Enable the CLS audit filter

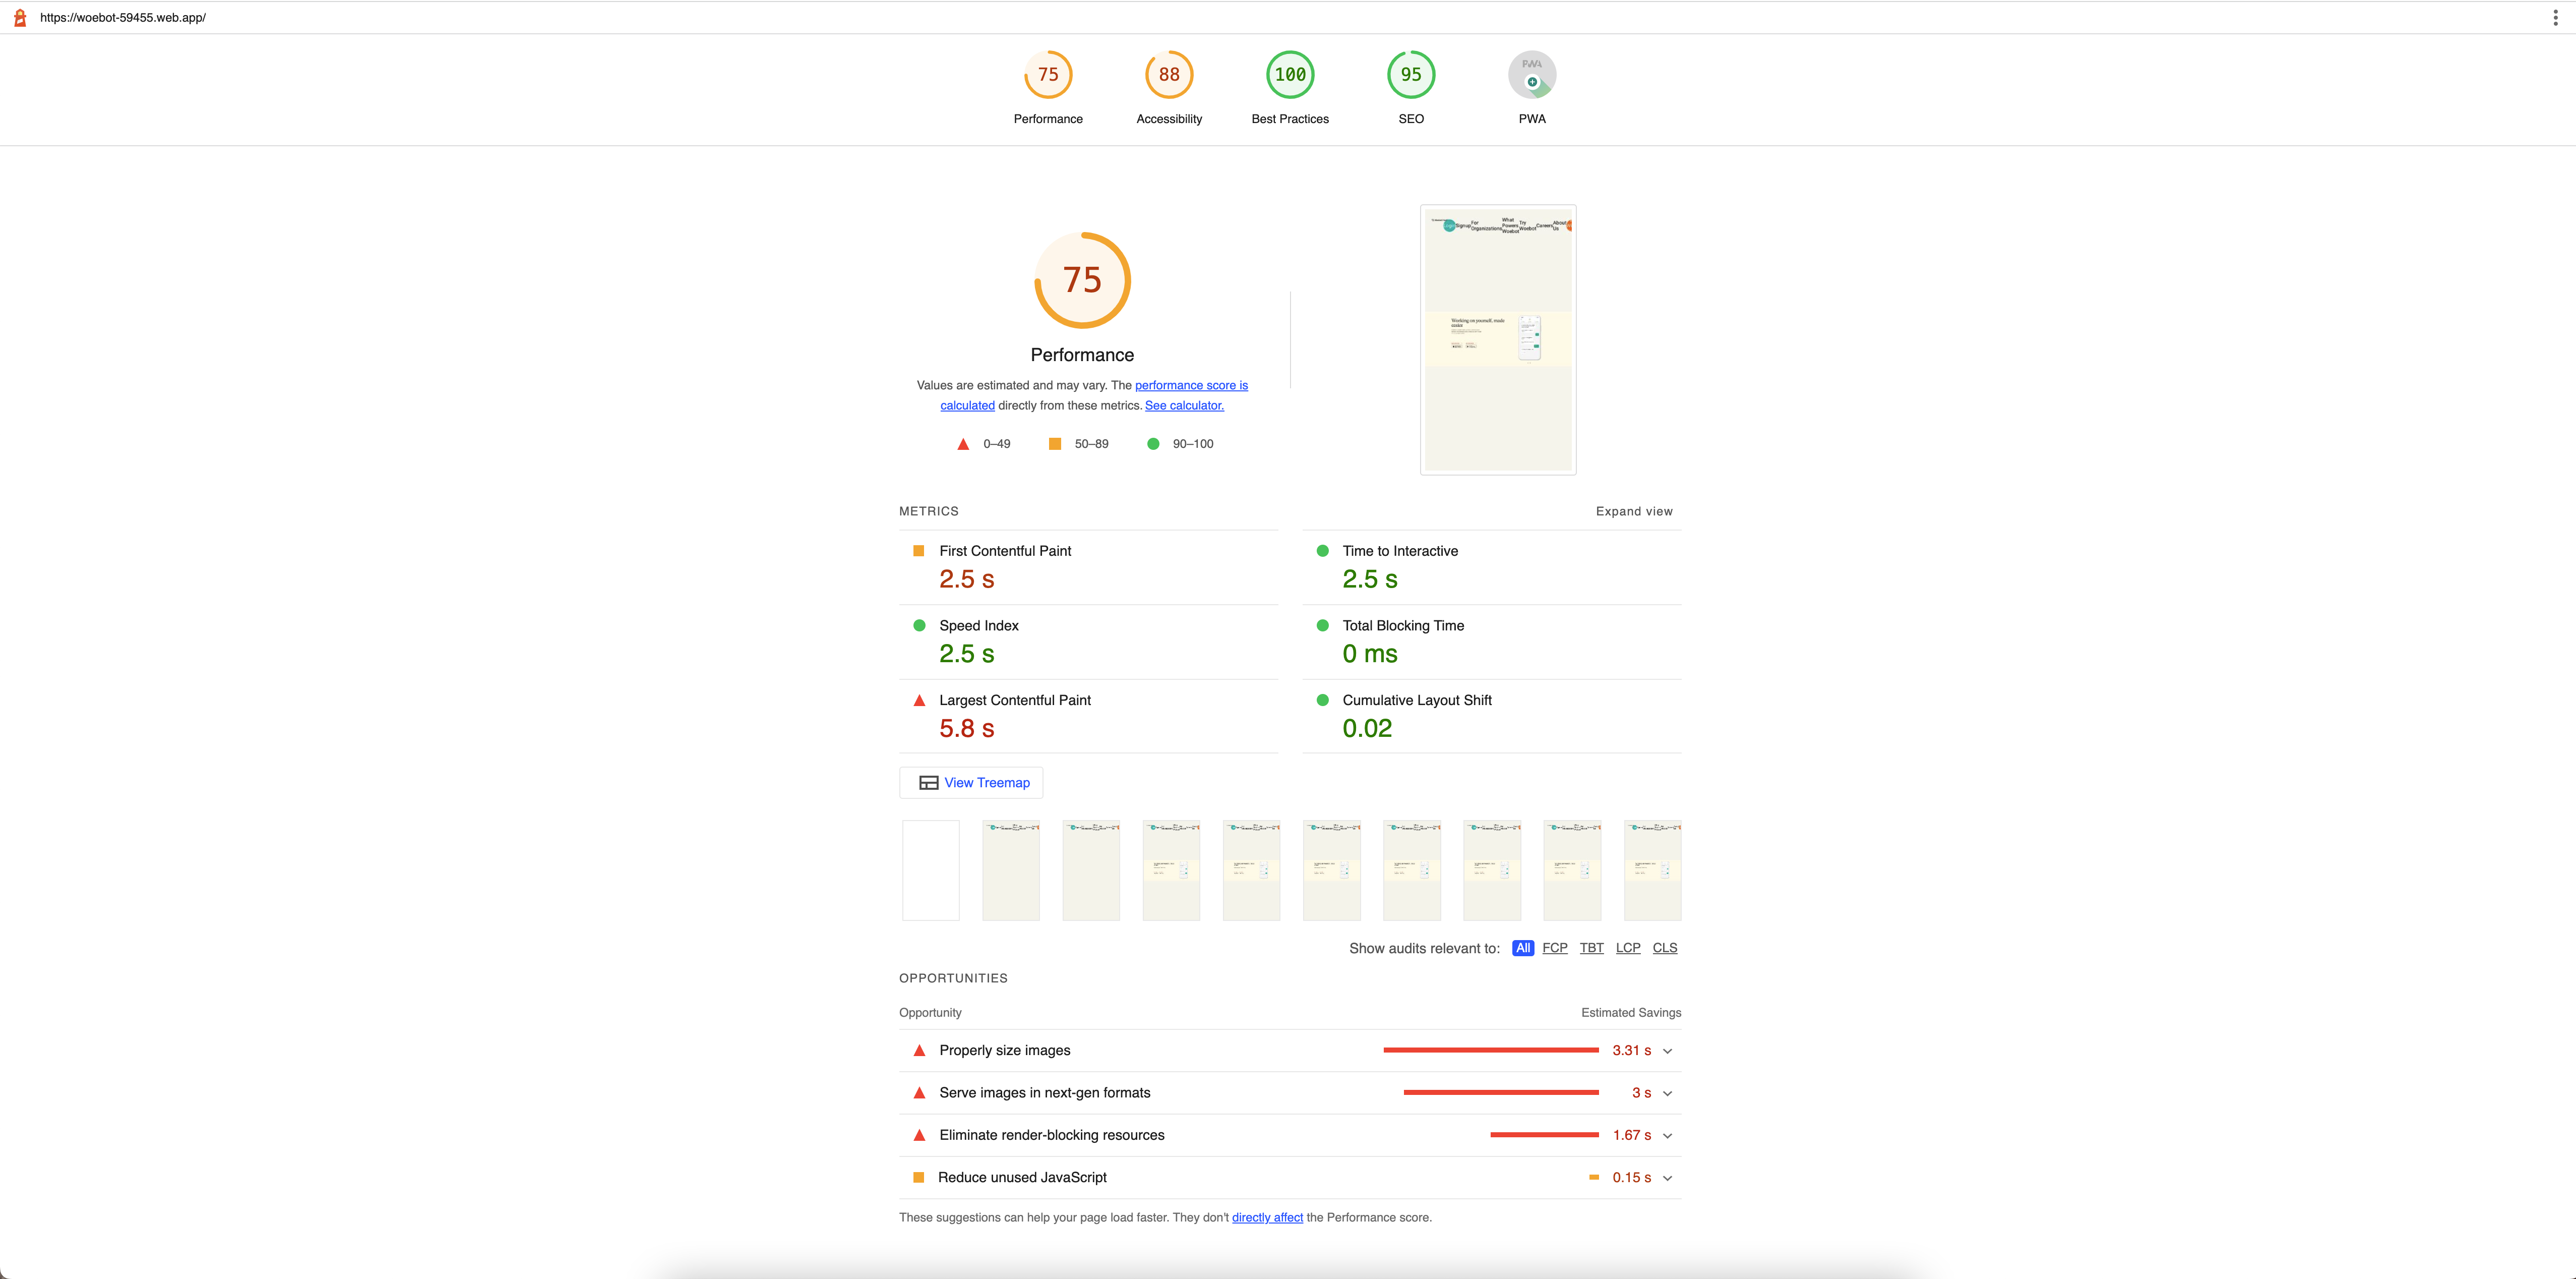[x=1665, y=948]
